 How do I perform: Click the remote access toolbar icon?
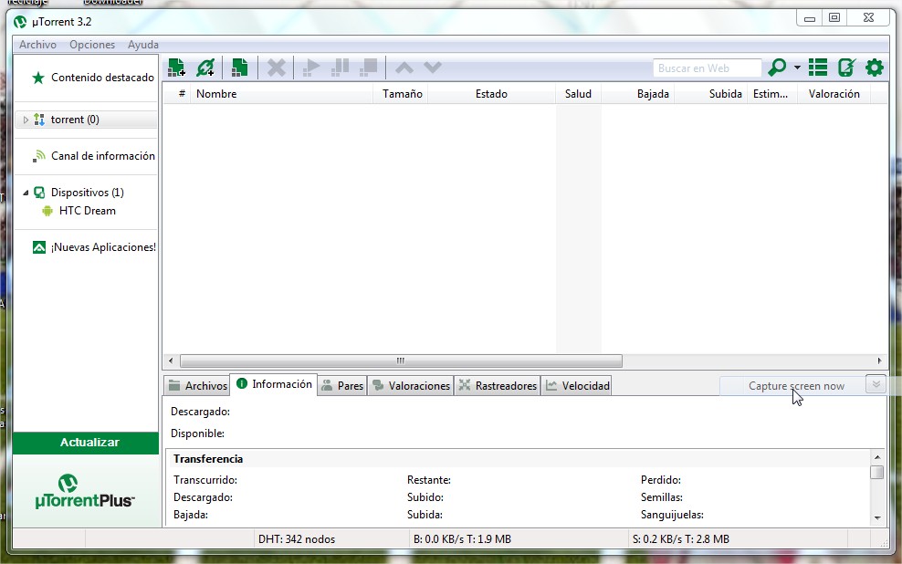(847, 68)
